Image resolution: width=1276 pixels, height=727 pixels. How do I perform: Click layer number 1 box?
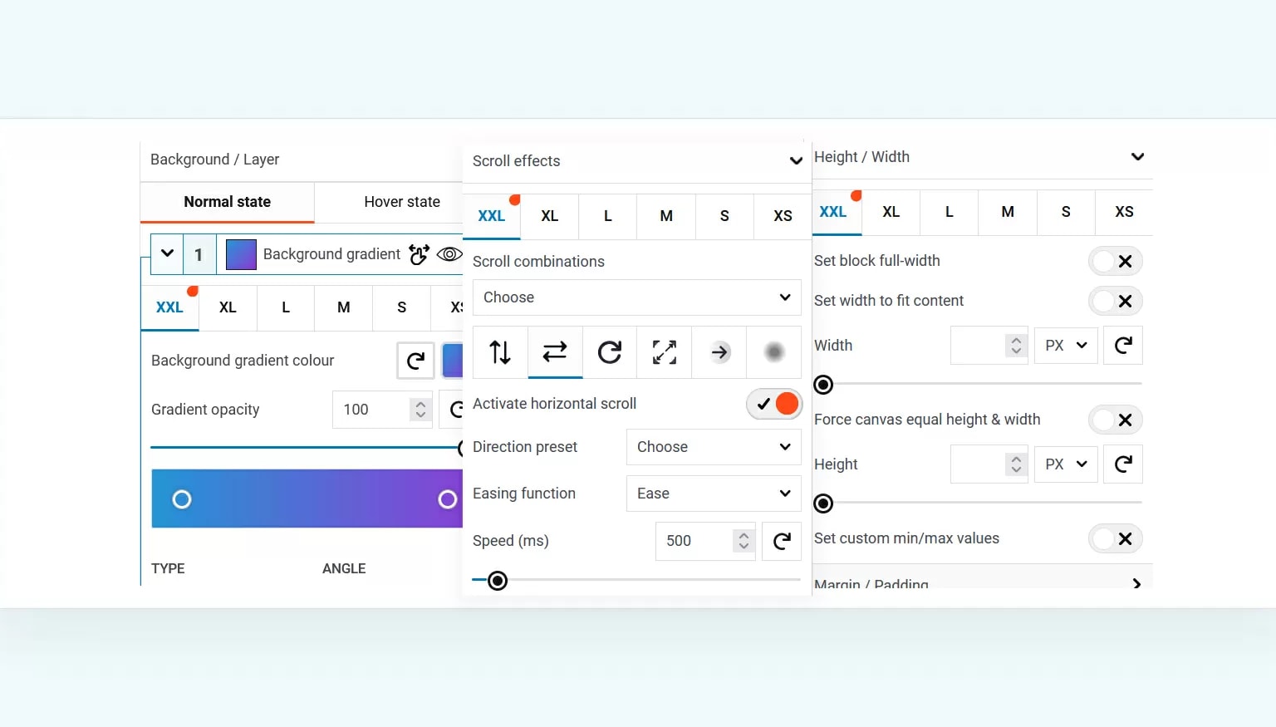pos(199,254)
